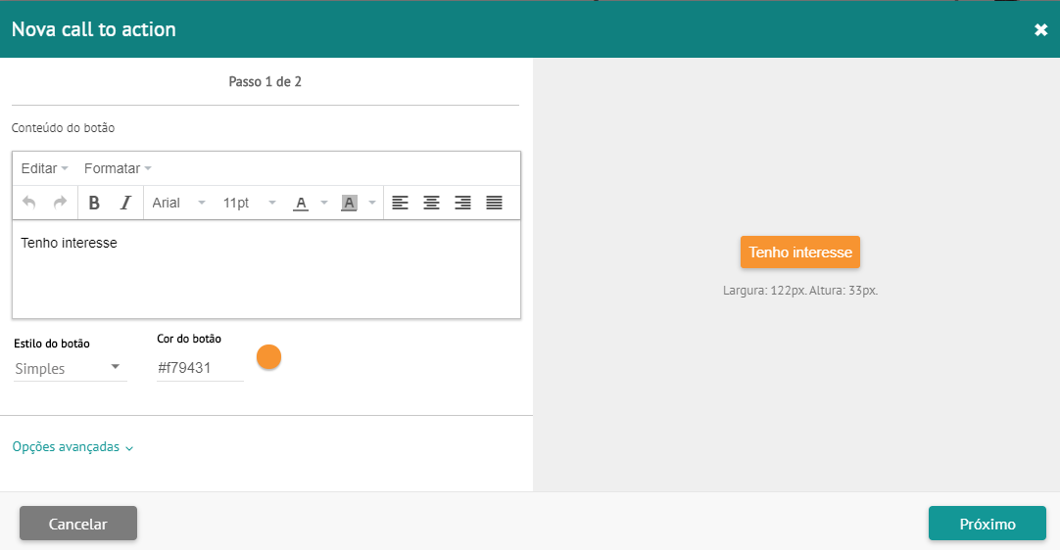Open the background color picker arrow

click(x=372, y=203)
